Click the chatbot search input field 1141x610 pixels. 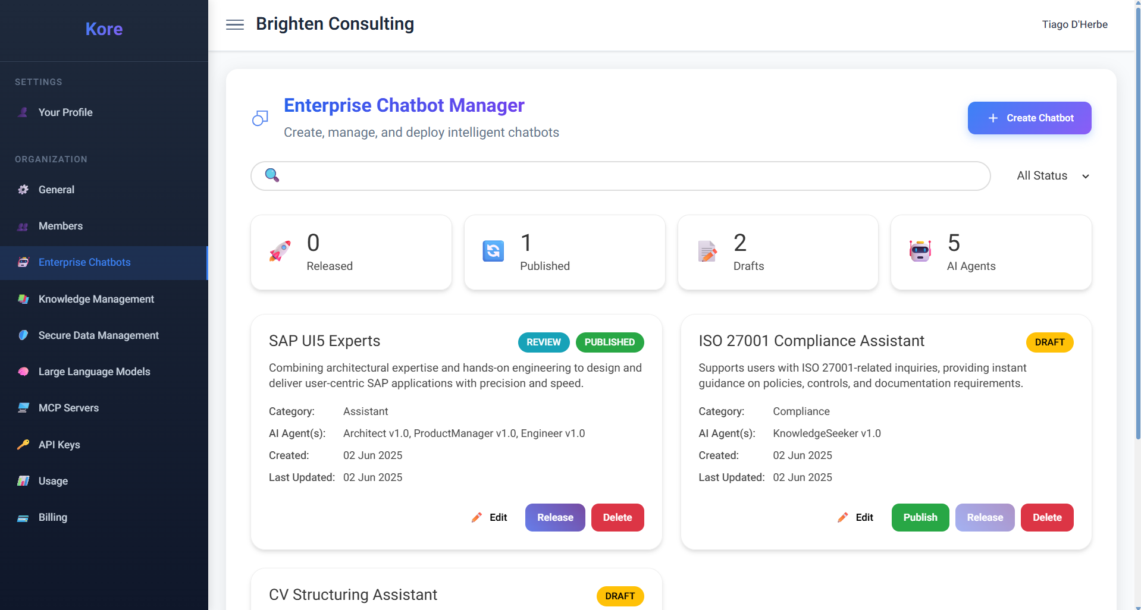(x=620, y=176)
